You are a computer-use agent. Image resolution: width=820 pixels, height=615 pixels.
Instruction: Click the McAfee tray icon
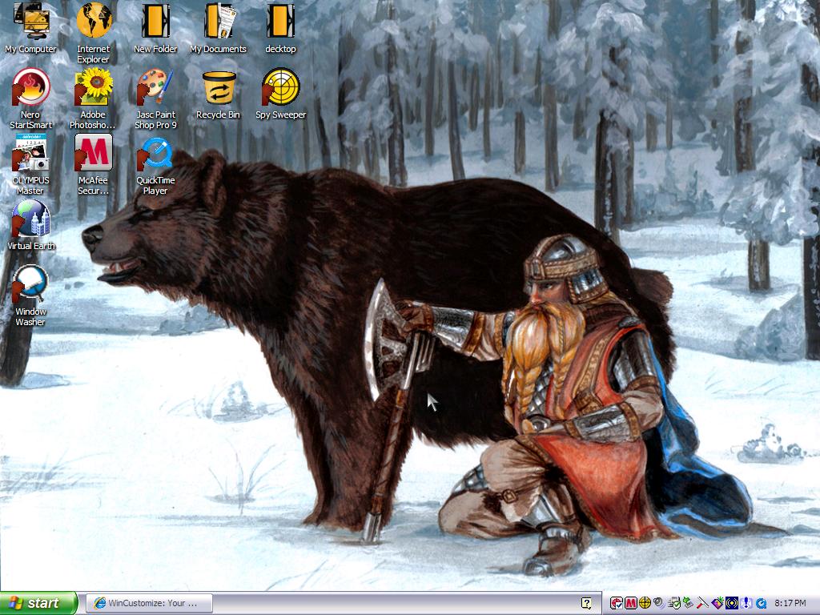coord(631,603)
